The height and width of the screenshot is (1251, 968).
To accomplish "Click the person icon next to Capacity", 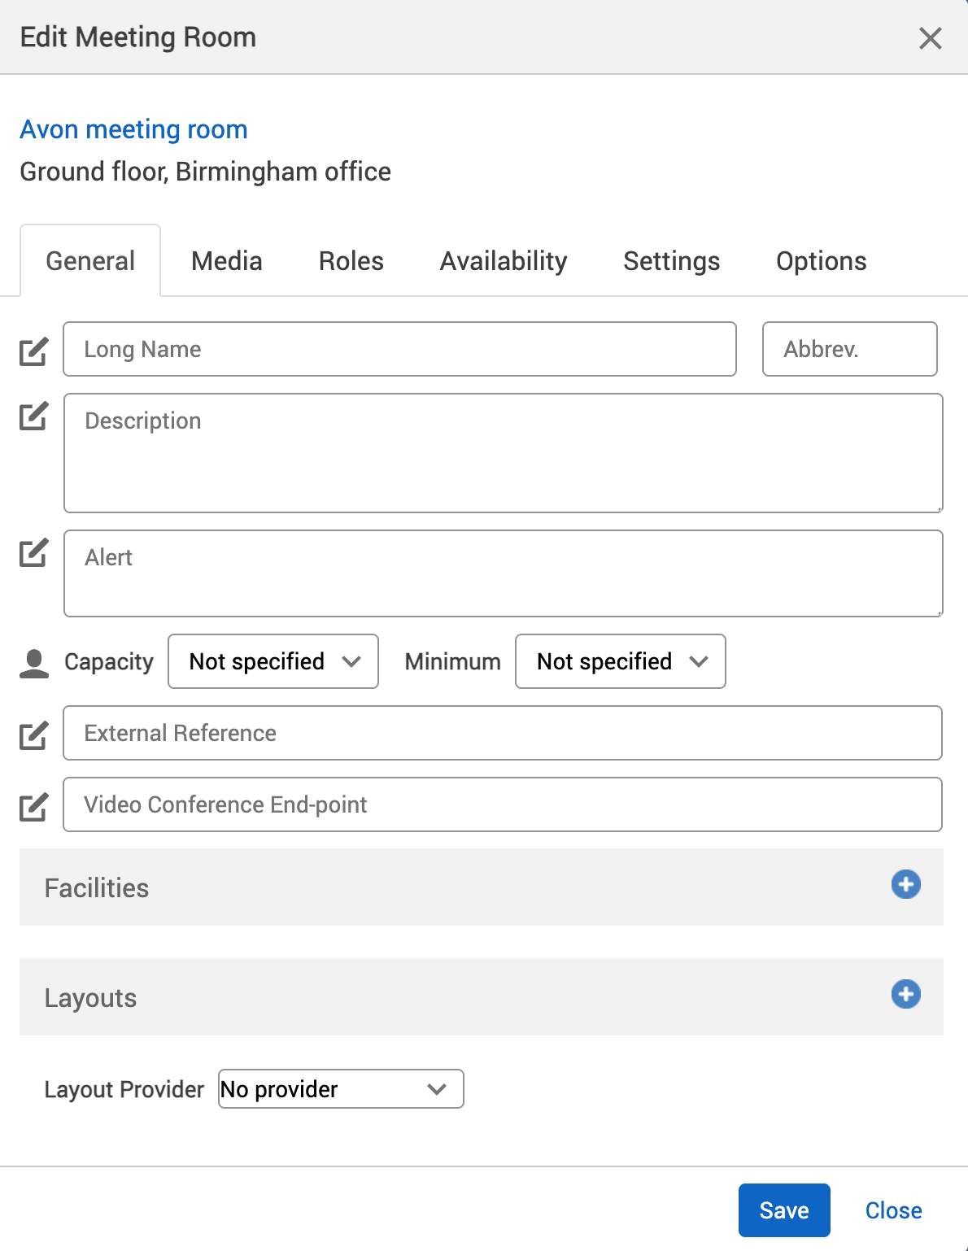I will click(x=33, y=660).
